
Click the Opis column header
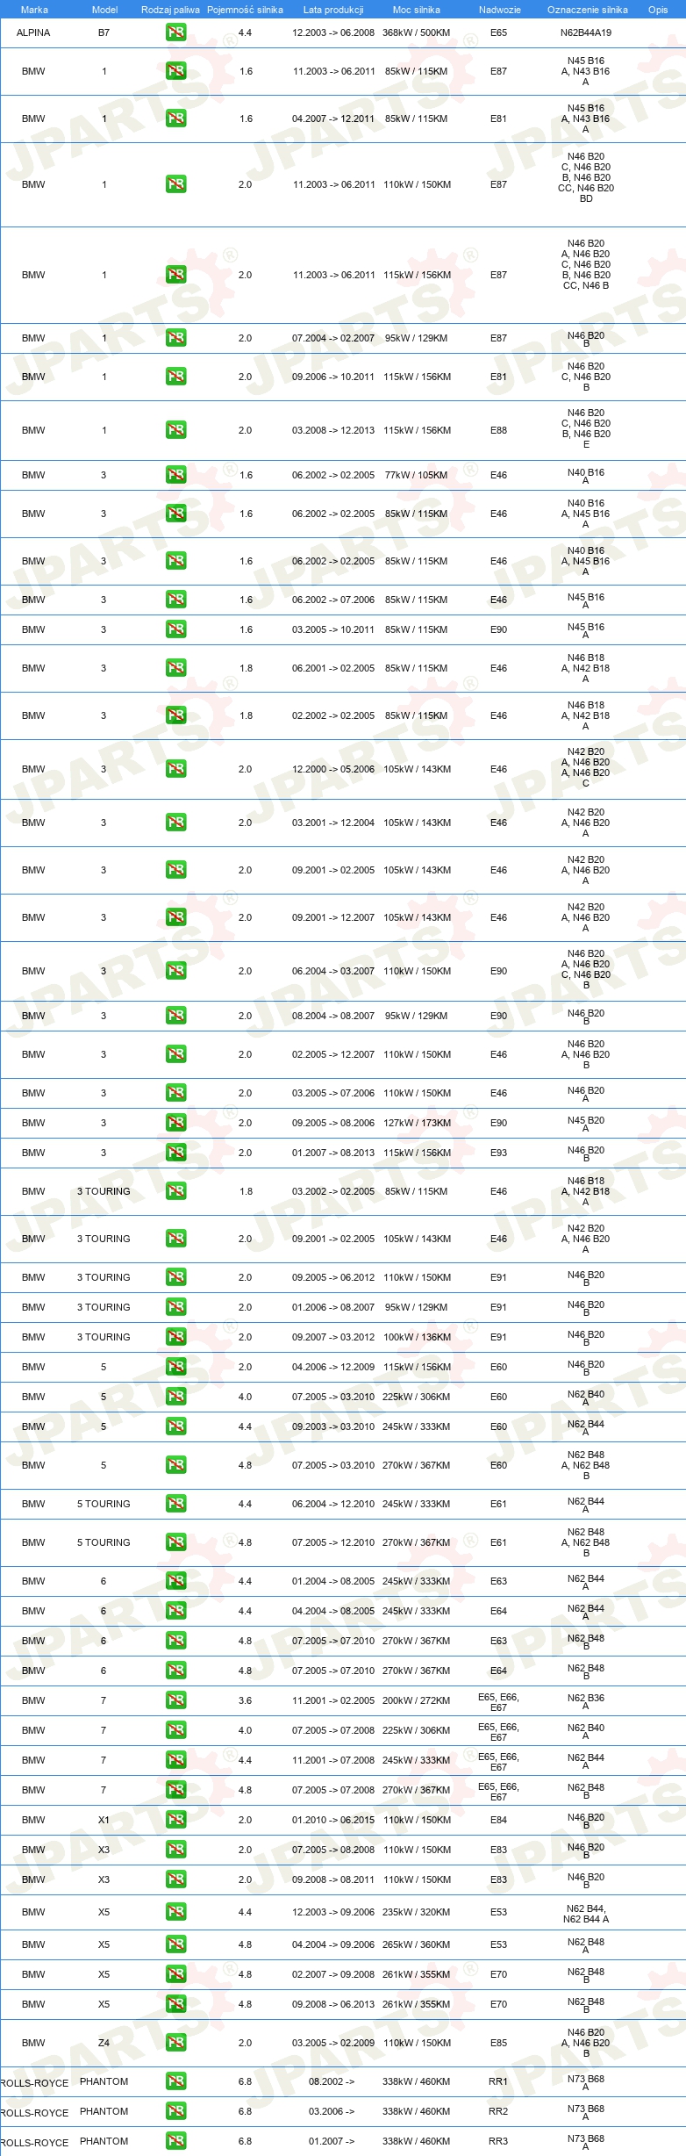click(x=658, y=10)
